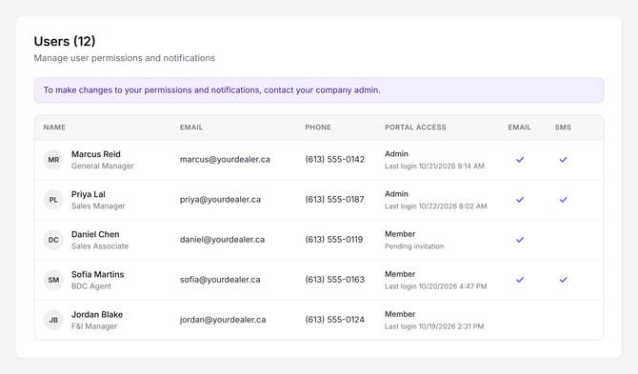Click Marcus Reid's Admin access label
Image resolution: width=638 pixels, height=374 pixels.
396,153
